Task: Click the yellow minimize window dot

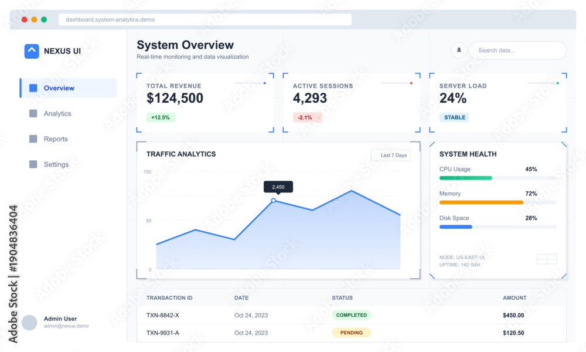Action: coord(34,19)
